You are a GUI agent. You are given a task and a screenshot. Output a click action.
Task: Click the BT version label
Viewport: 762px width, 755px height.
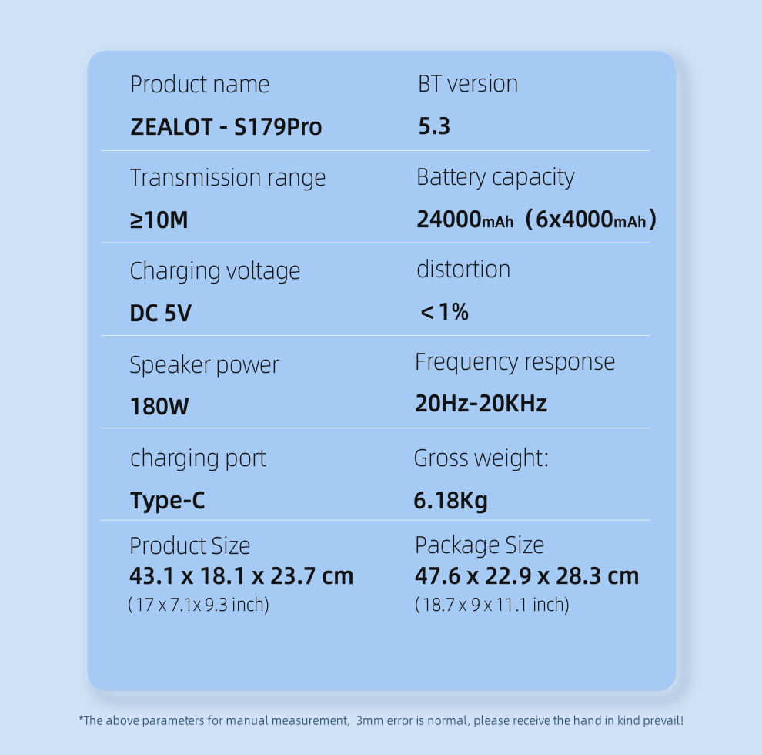pyautogui.click(x=468, y=84)
